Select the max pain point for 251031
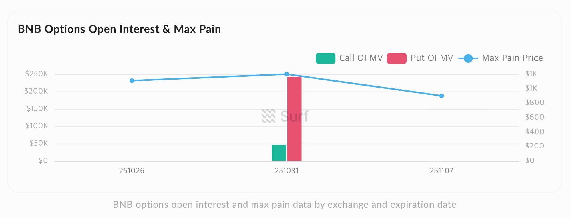 287,74
